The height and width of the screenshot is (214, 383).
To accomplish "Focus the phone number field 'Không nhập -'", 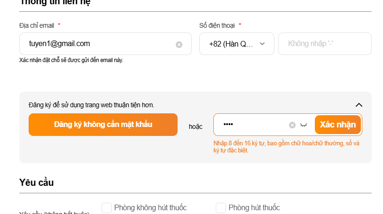I will [x=325, y=44].
